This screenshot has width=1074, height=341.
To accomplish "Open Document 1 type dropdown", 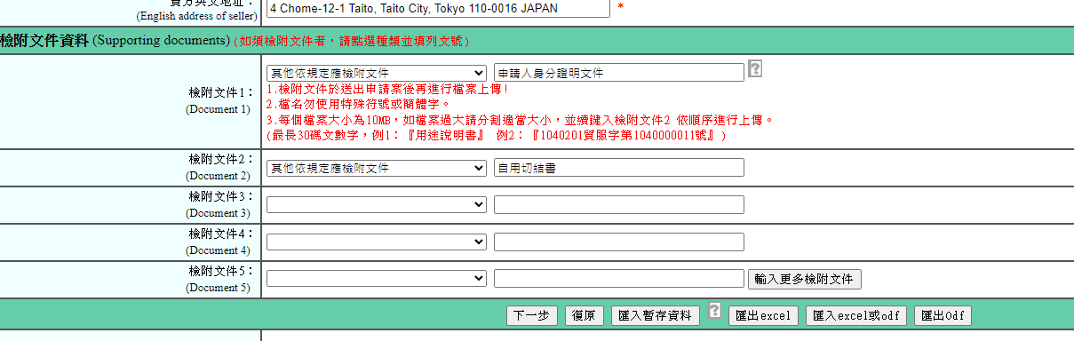I will coord(377,73).
